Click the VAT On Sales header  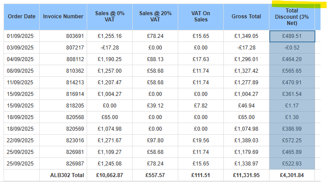click(201, 17)
